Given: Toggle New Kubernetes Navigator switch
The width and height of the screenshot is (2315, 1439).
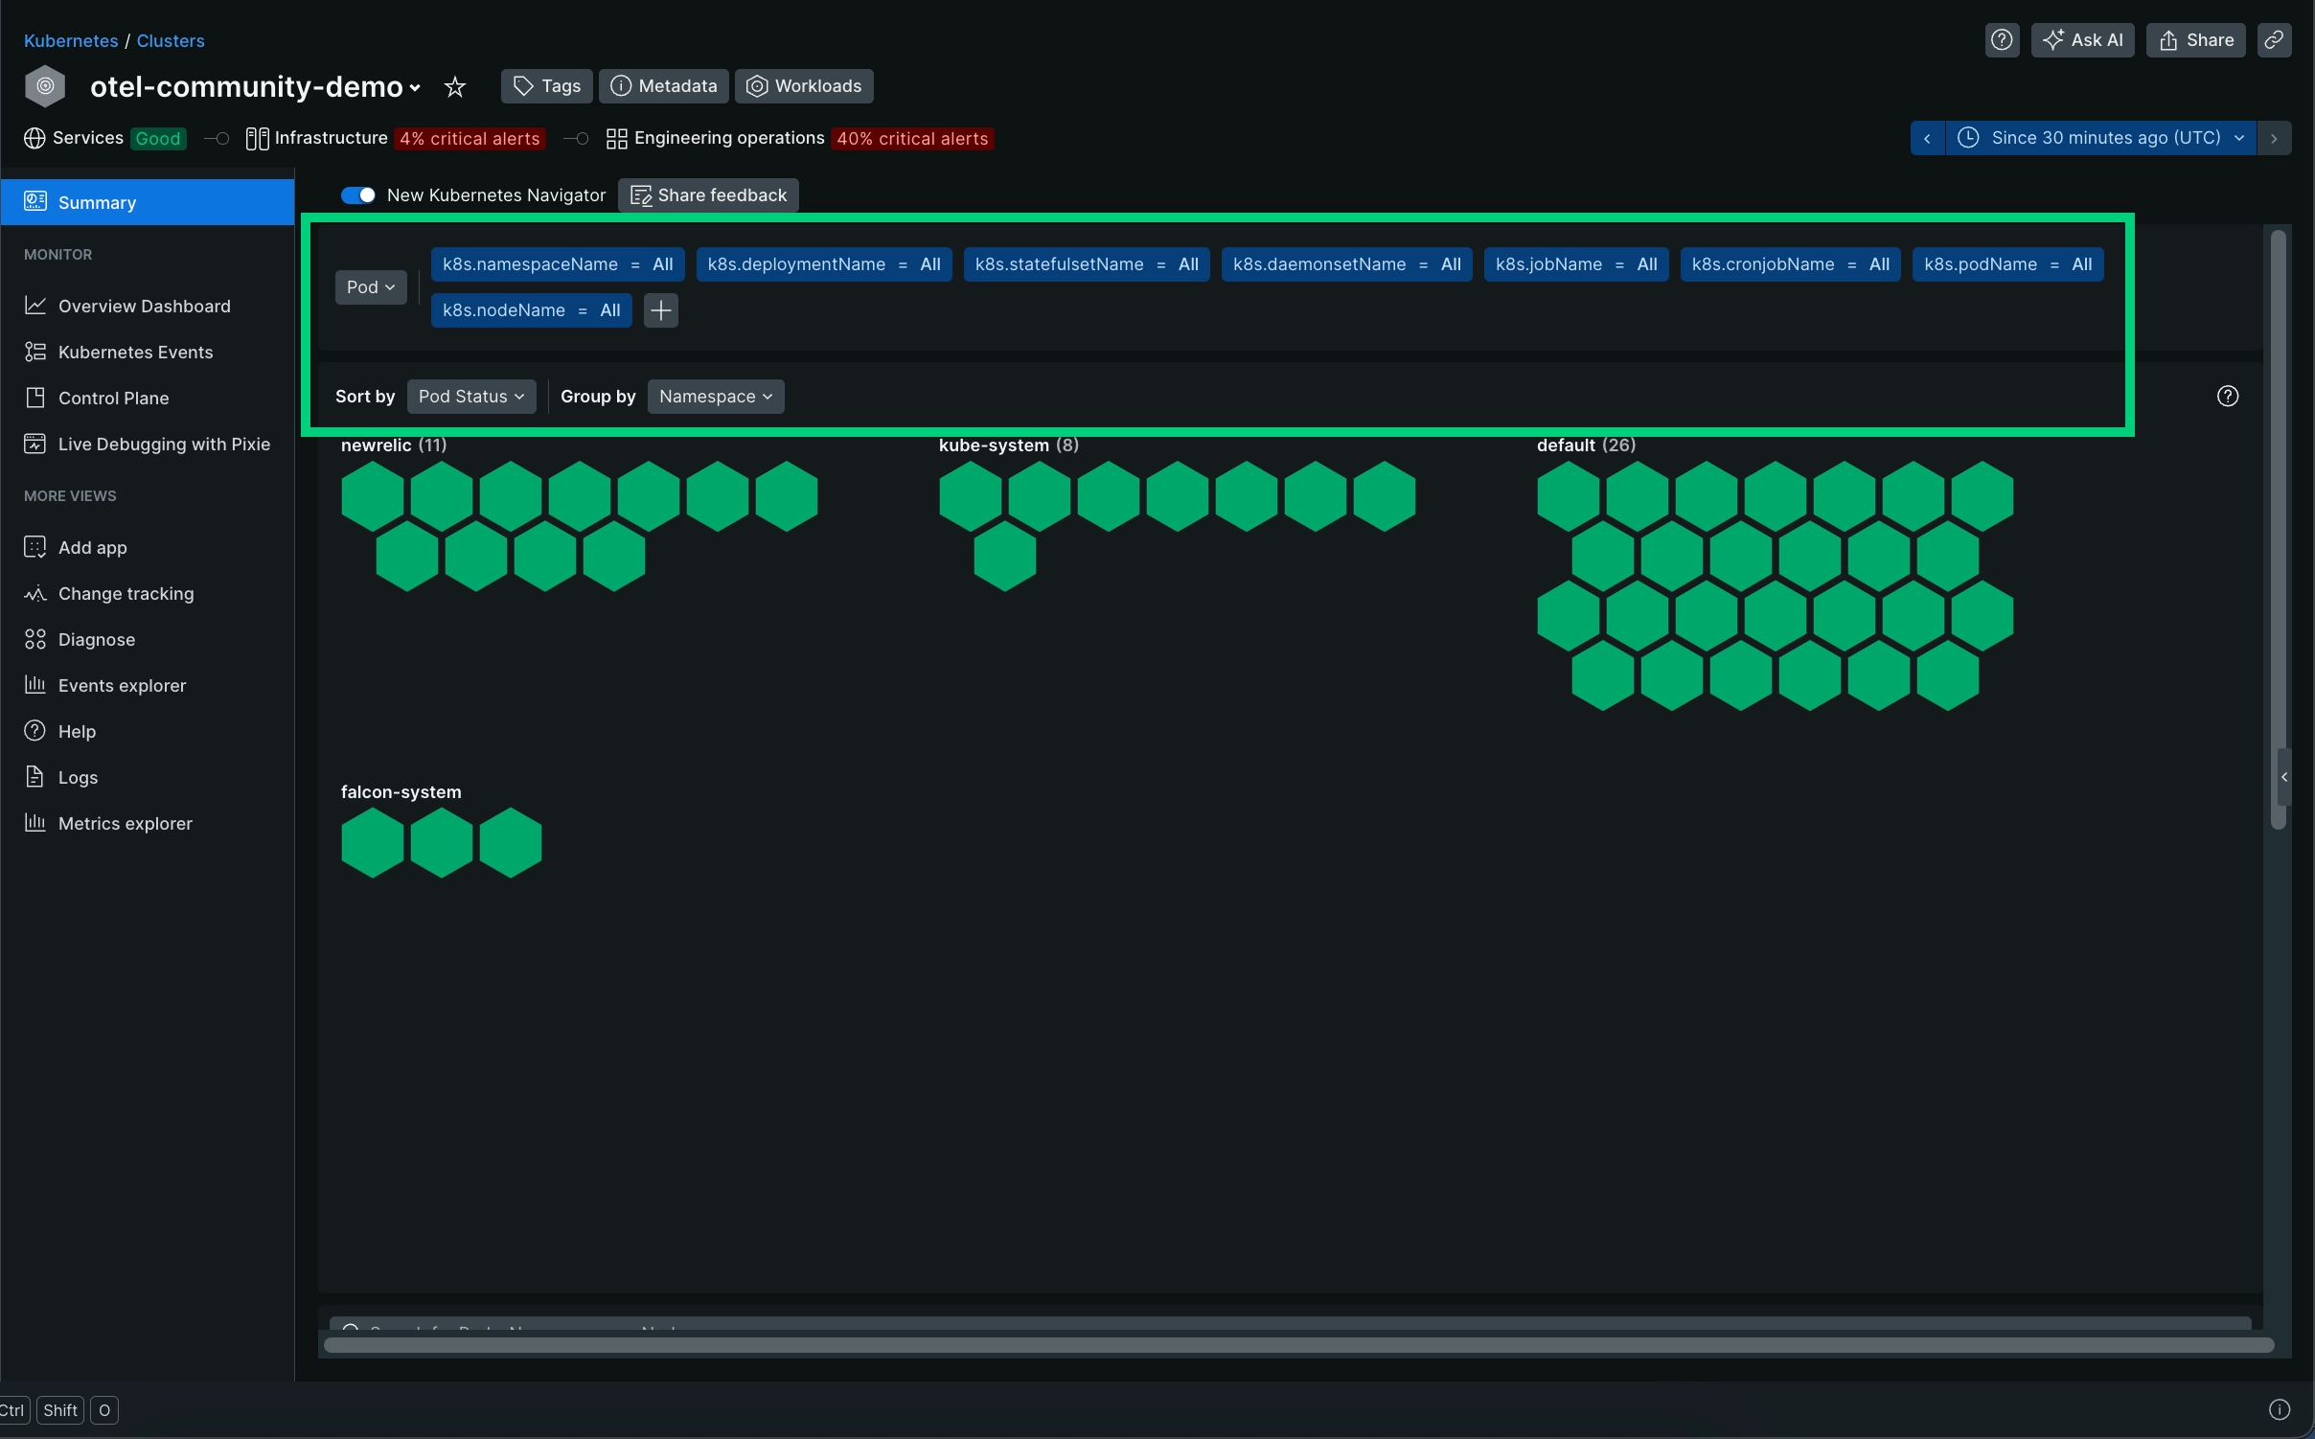Looking at the screenshot, I should tap(358, 195).
